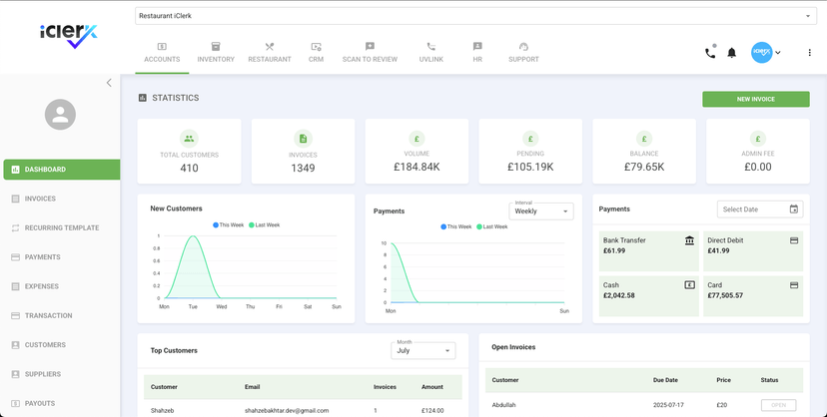Image resolution: width=827 pixels, height=417 pixels.
Task: Select Invoices in the sidebar menu
Action: tap(40, 199)
